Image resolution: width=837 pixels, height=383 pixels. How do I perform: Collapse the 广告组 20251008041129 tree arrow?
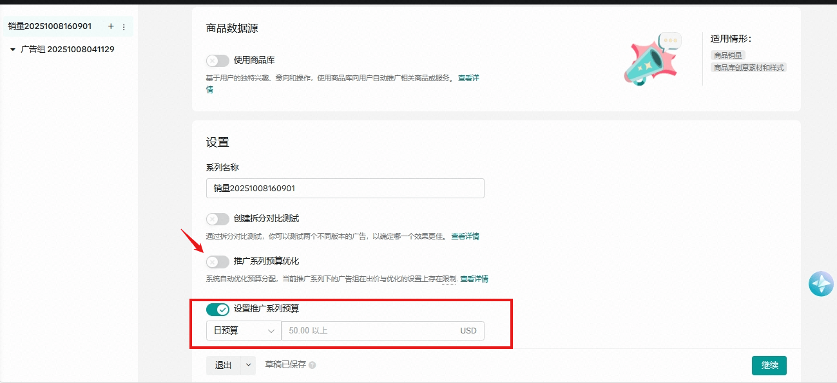pyautogui.click(x=13, y=50)
